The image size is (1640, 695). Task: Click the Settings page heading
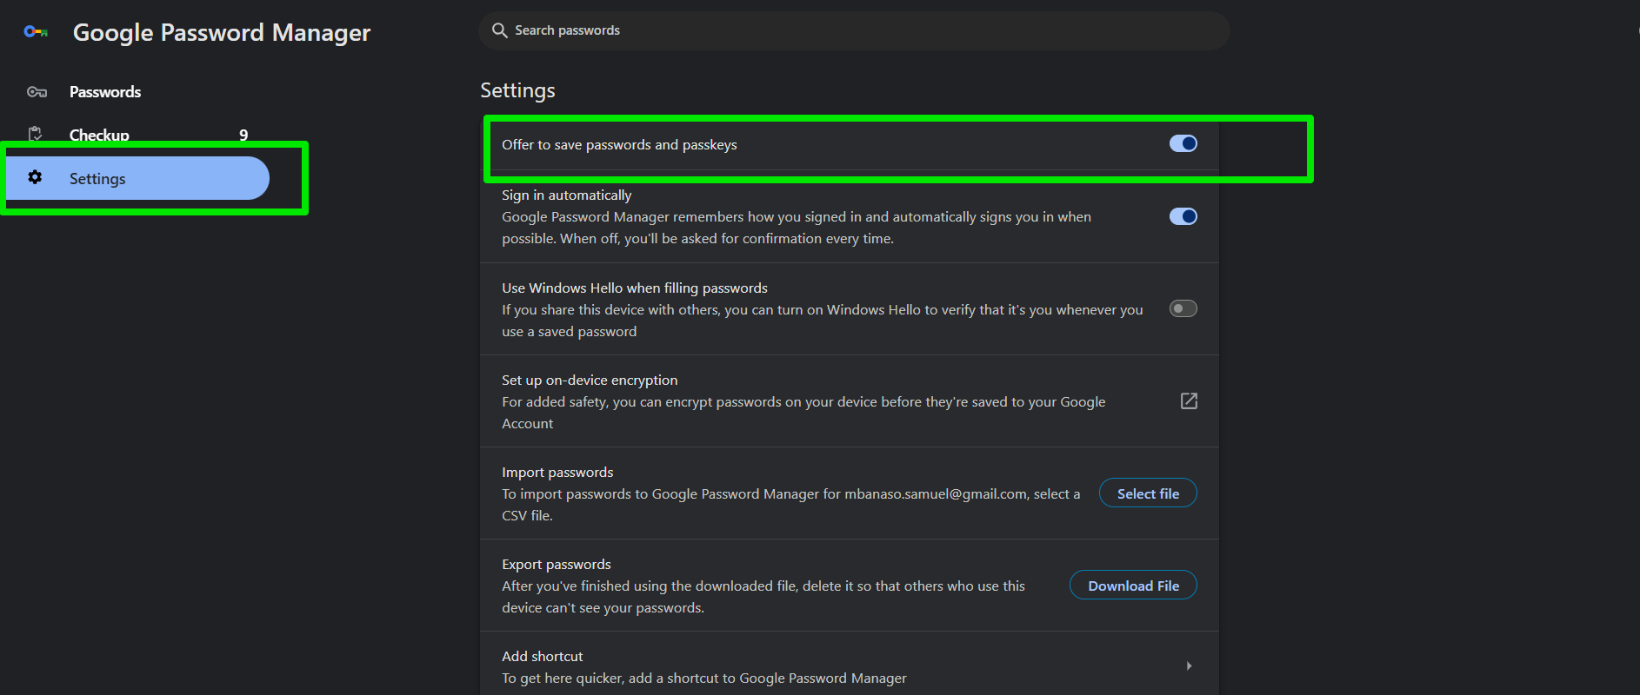coord(517,90)
